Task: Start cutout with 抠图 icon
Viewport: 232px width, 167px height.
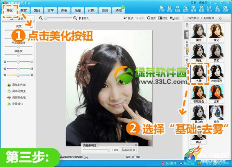Action: 185,9
